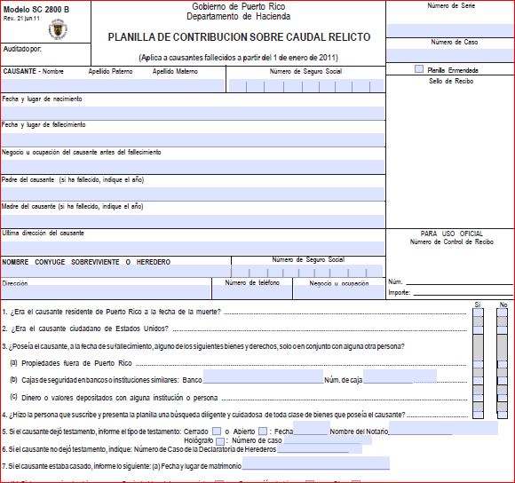Check the Hológrafo testamento box
This screenshot has width=515, height=483.
pyautogui.click(x=220, y=441)
